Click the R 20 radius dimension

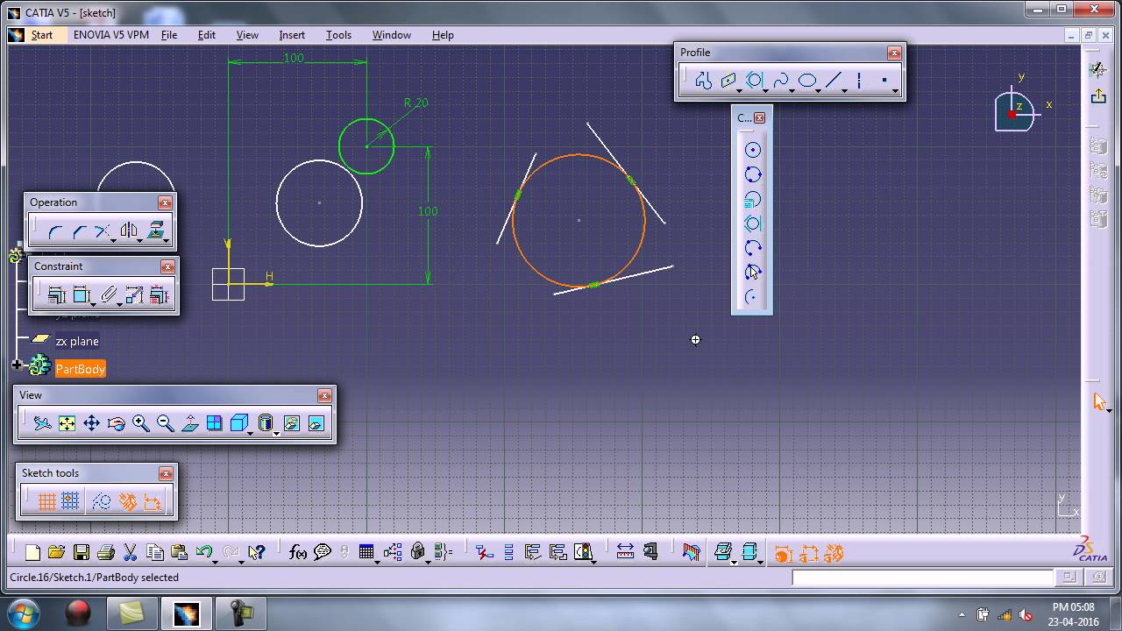[x=415, y=103]
